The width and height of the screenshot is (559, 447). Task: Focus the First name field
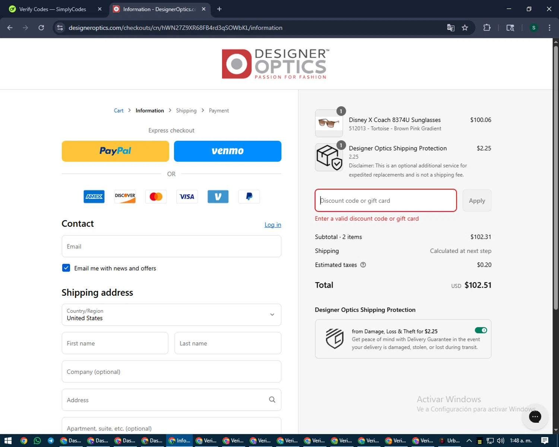(115, 343)
